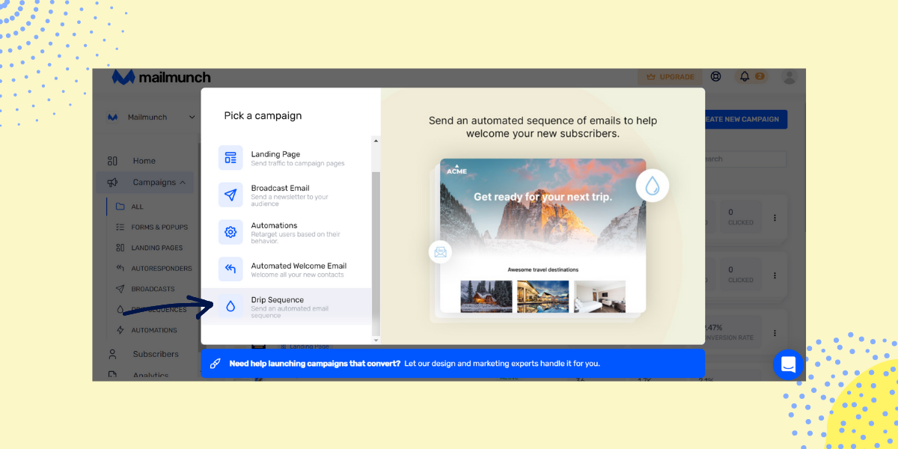Choose Automated Welcome Email option
This screenshot has height=449, width=898.
click(x=286, y=269)
